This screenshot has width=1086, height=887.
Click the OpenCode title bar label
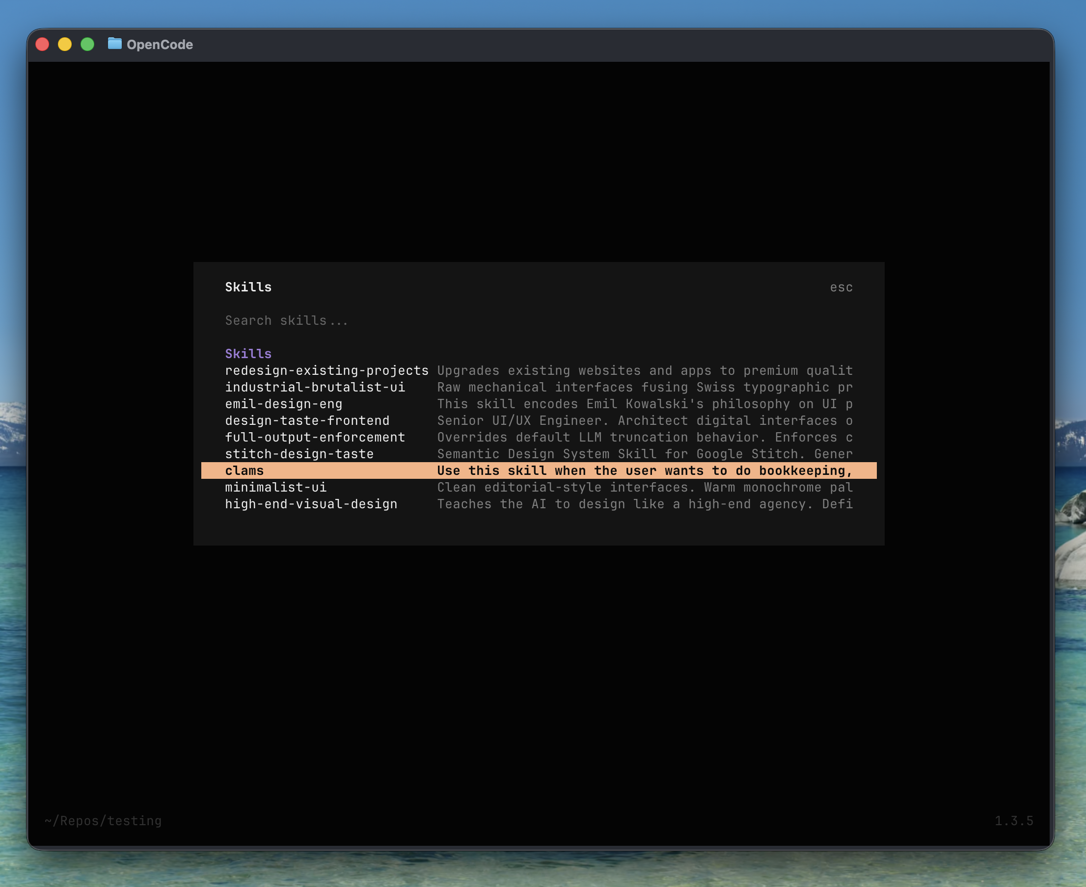[160, 44]
